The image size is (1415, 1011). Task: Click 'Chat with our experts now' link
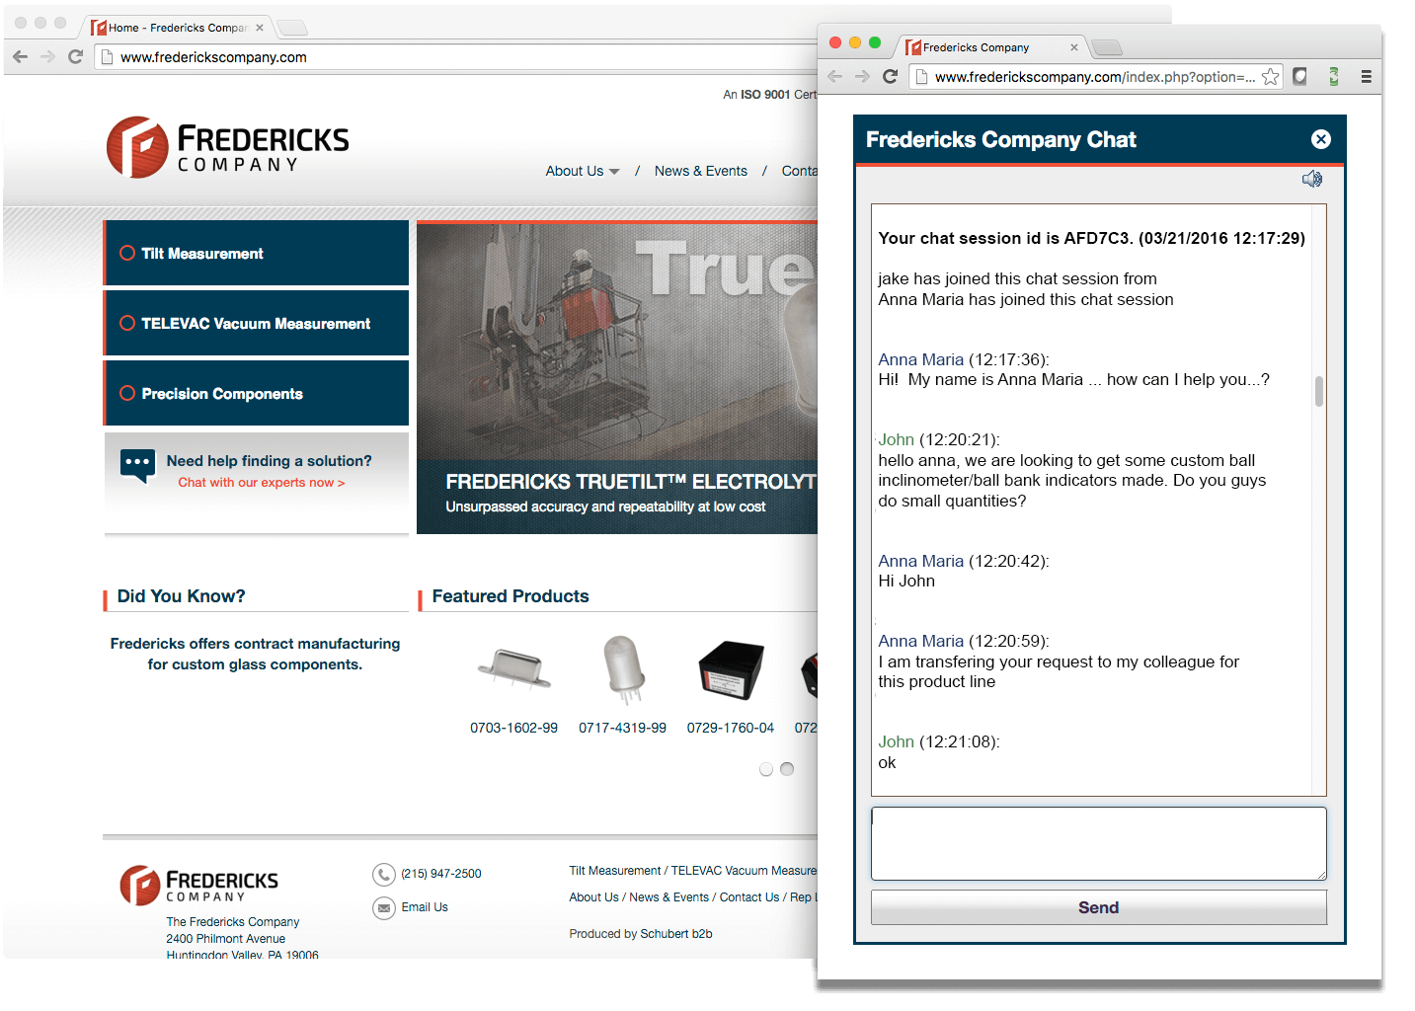coord(261,483)
